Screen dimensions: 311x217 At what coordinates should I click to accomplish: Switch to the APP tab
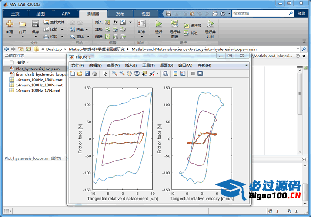pyautogui.click(x=66, y=13)
